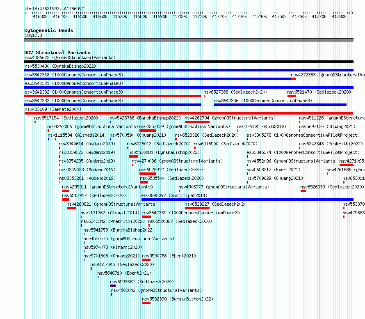Open nsv5700590 (Chuang2021) label
Image resolution: width=365 pixels, height=319 pixels.
[x=138, y=135]
